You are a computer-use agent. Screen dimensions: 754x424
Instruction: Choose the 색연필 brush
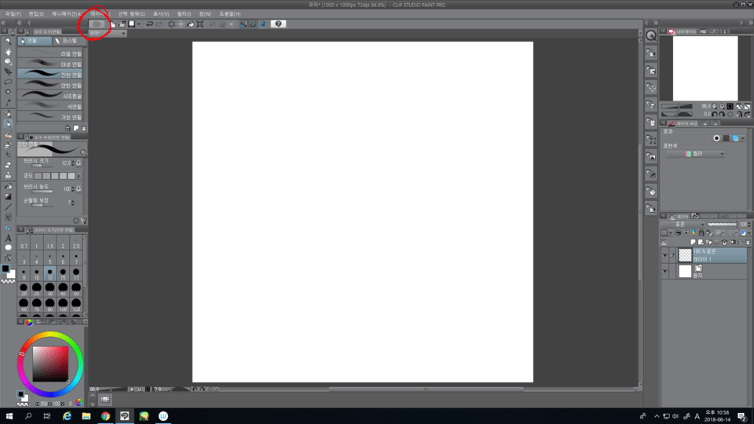click(50, 106)
